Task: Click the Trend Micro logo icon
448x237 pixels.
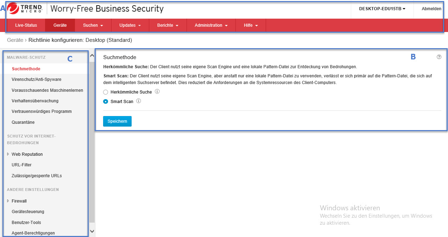Action: 13,8
